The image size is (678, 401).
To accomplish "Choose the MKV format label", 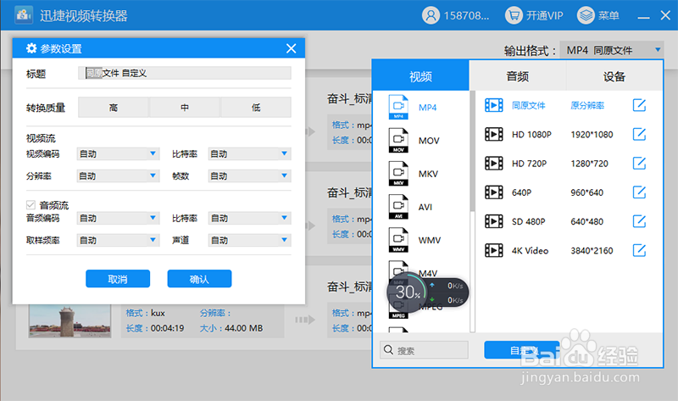I will pos(428,174).
